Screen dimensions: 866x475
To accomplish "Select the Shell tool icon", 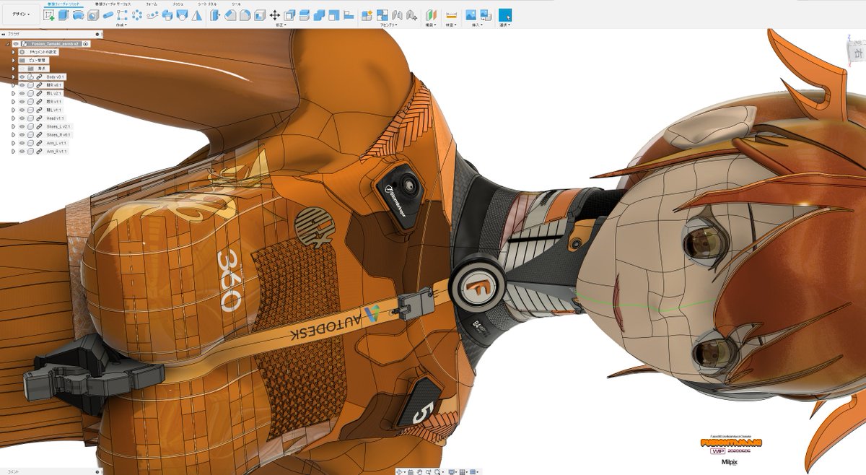I will [260, 15].
